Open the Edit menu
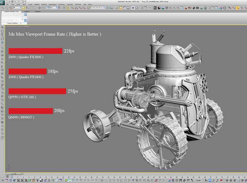 7,4
